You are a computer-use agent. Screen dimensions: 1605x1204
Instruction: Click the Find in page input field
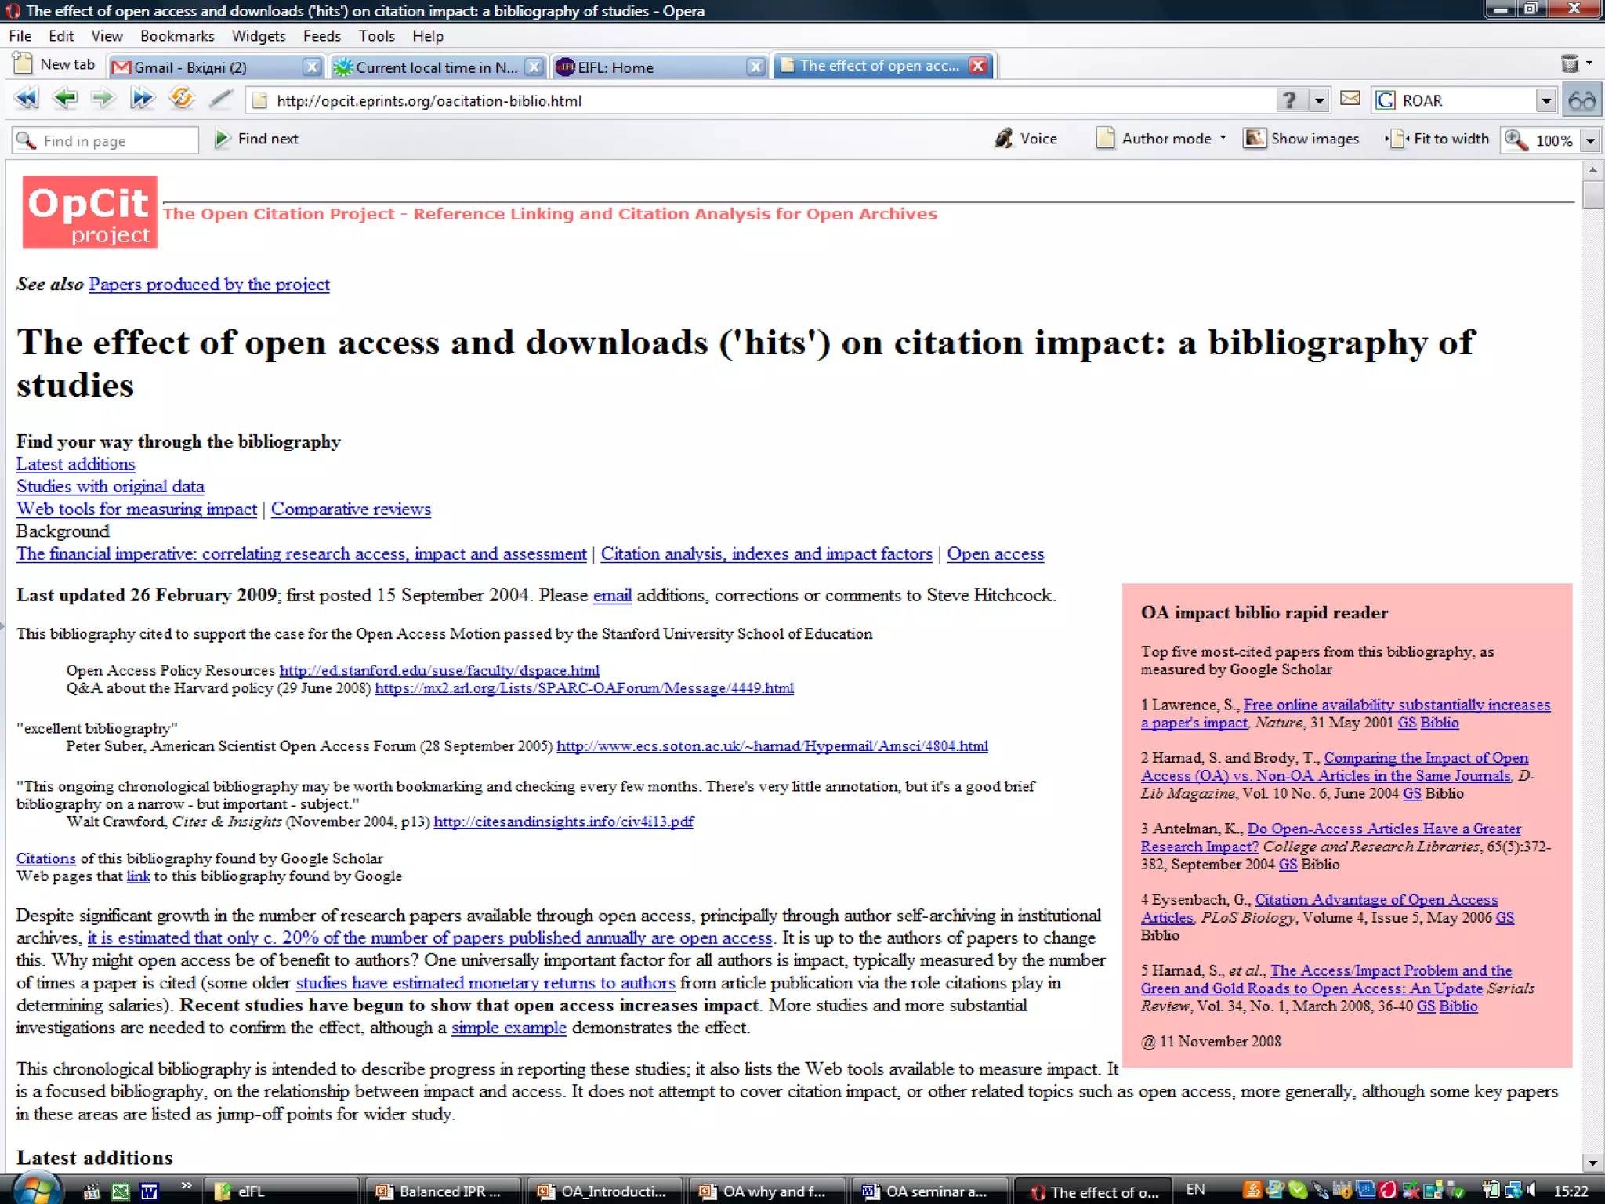click(116, 141)
